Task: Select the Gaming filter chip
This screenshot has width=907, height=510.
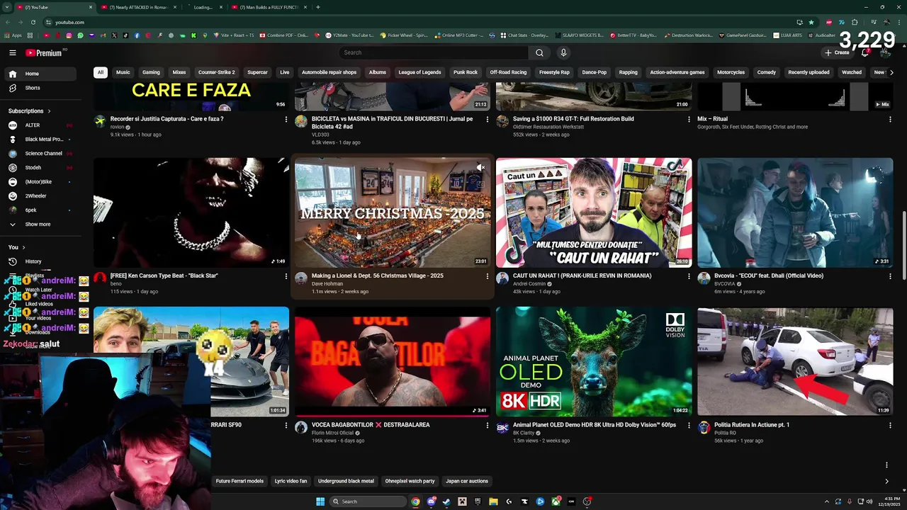Action: pos(151,72)
